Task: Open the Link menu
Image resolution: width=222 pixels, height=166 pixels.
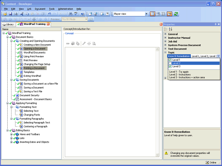Action: 29,9
